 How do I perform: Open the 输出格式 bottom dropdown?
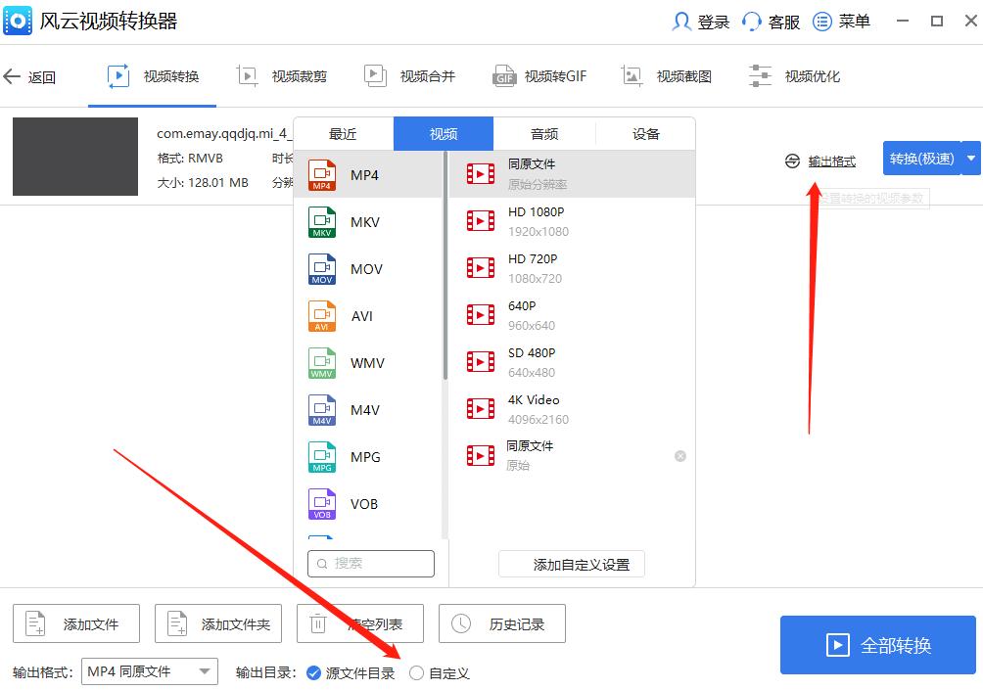149,672
